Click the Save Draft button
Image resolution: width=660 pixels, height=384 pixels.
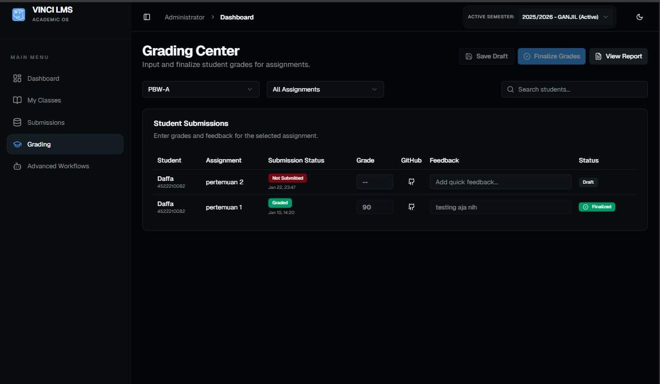pyautogui.click(x=486, y=56)
